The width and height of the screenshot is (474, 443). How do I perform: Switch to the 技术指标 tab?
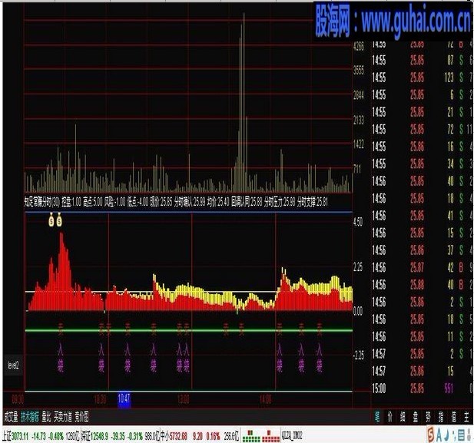(x=30, y=418)
